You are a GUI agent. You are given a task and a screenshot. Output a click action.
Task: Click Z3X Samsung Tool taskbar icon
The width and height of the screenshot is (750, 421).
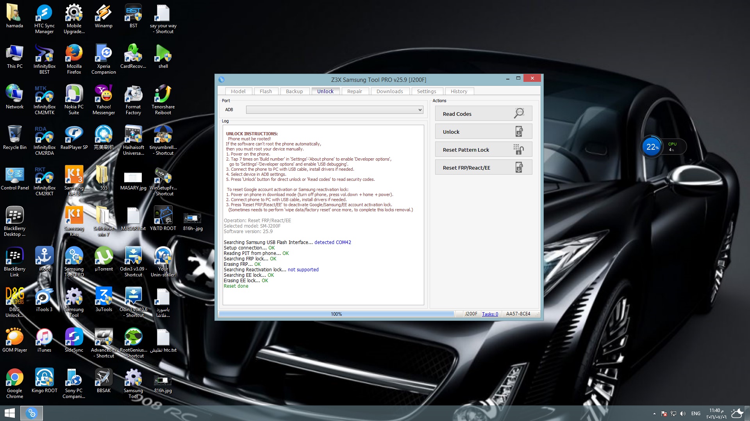tap(32, 413)
